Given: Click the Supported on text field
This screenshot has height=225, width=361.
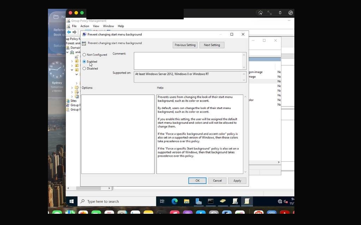Looking at the screenshot, I should point(188,77).
